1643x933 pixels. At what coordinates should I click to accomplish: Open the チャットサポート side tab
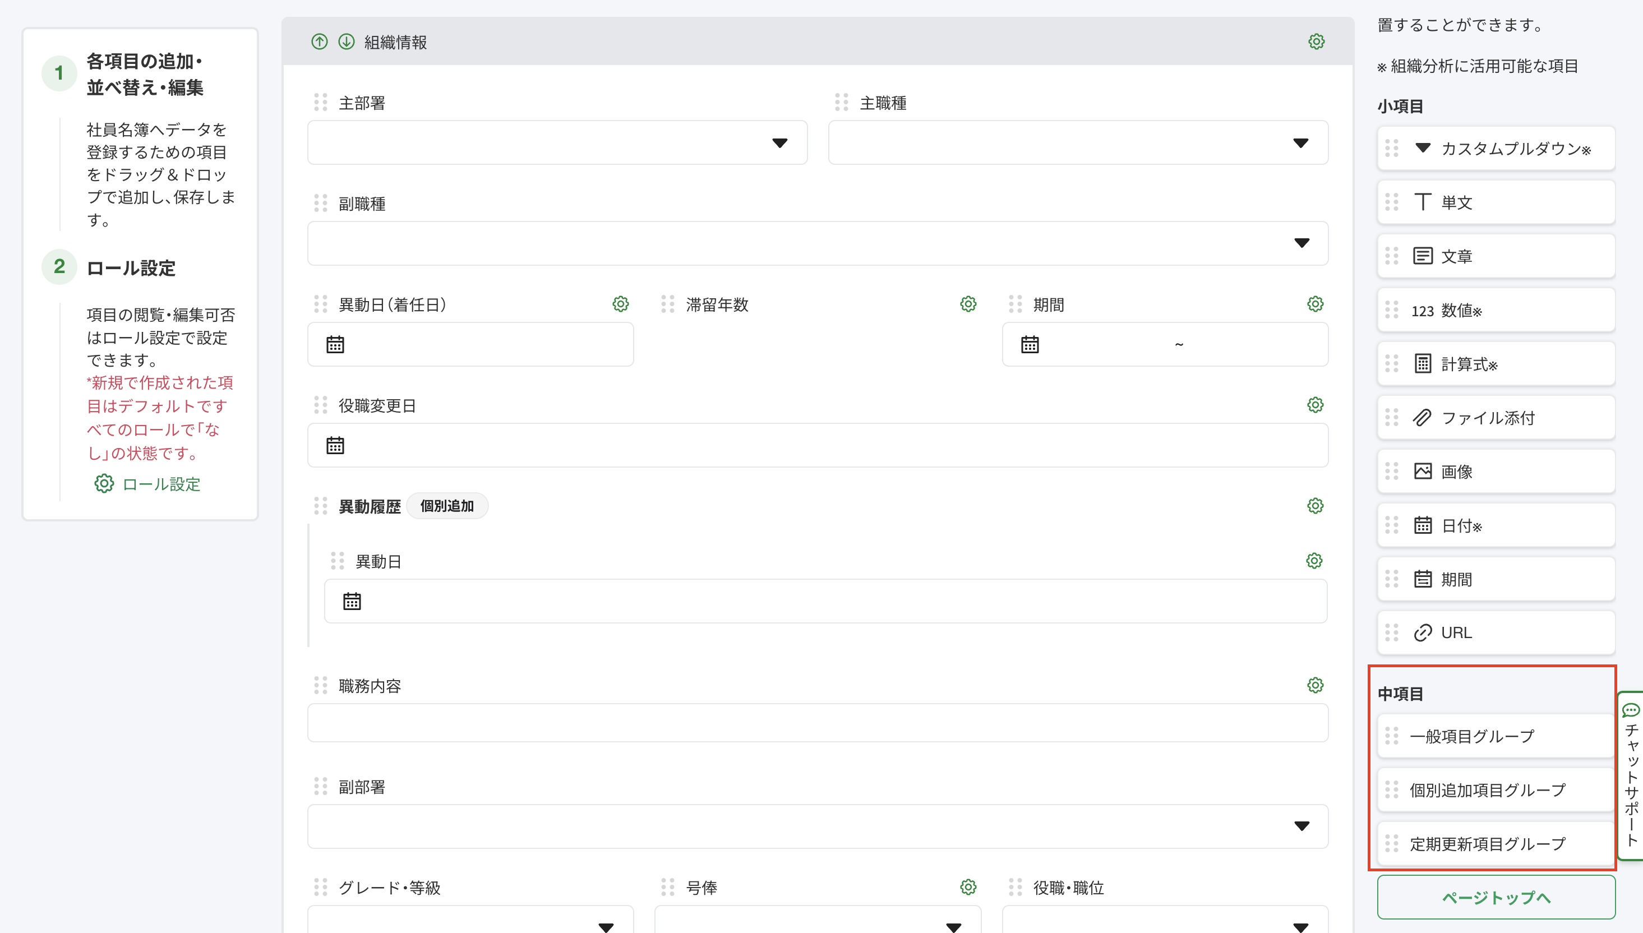click(x=1631, y=775)
